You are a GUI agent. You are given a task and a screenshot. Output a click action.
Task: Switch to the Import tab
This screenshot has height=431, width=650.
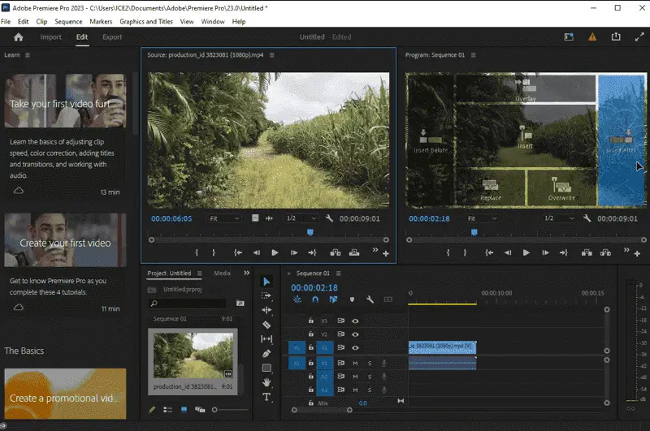tap(51, 37)
